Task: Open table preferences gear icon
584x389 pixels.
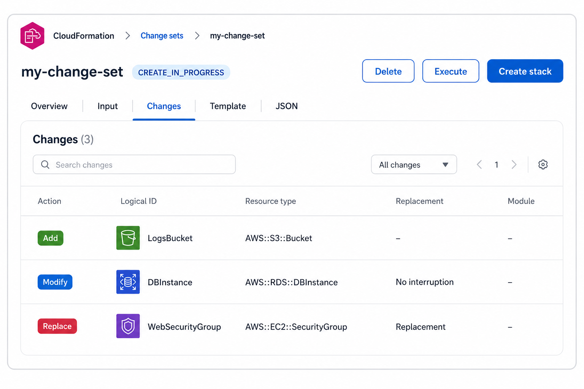Action: point(543,164)
